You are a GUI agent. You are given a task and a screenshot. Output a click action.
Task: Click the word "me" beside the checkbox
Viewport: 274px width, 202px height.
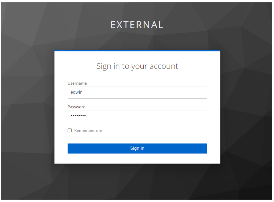click(x=99, y=131)
